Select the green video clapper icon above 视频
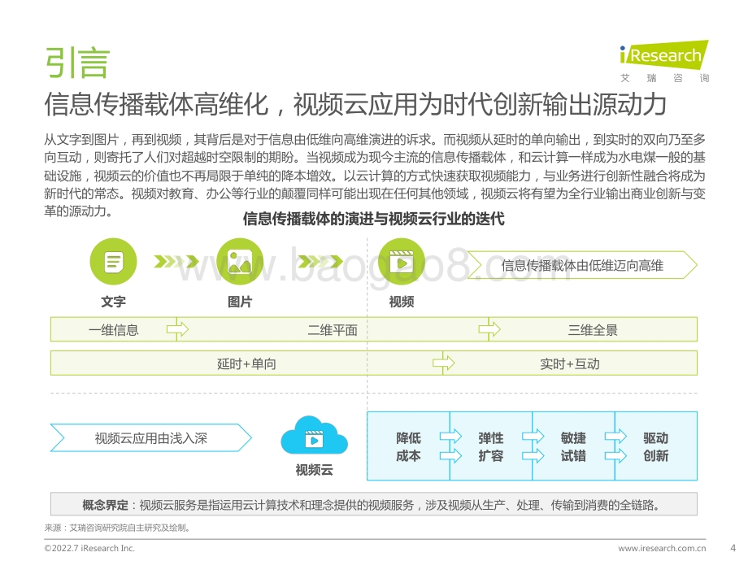The height and width of the screenshot is (561, 748). pos(401,262)
